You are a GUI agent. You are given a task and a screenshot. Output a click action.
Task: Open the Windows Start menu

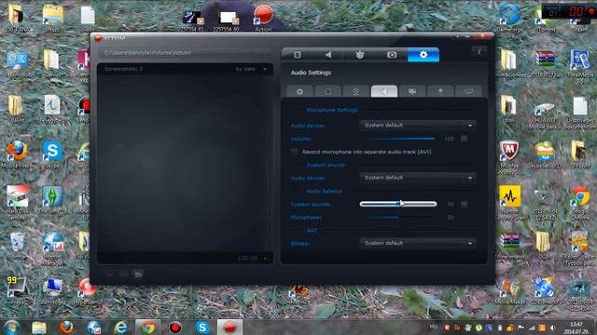click(12, 327)
